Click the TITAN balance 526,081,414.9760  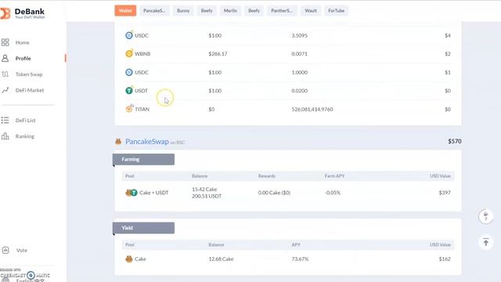312,110
